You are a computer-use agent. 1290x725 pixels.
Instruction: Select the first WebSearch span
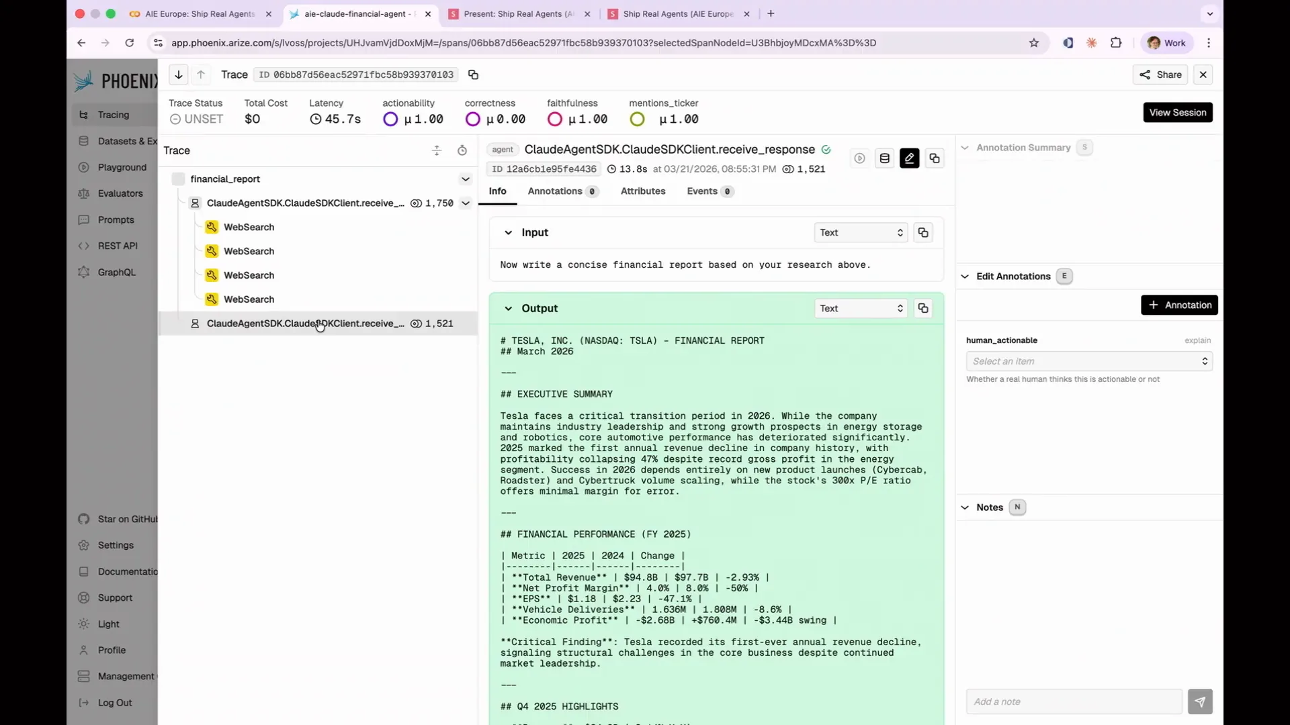point(249,228)
